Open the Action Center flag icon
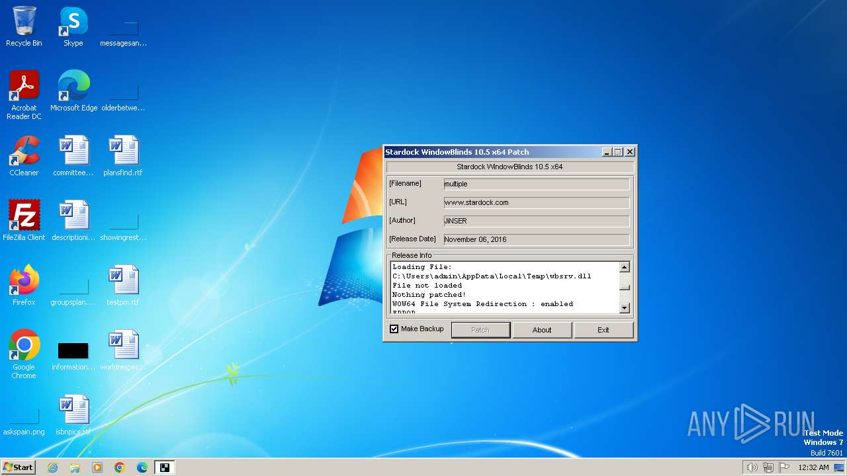 pyautogui.click(x=784, y=467)
